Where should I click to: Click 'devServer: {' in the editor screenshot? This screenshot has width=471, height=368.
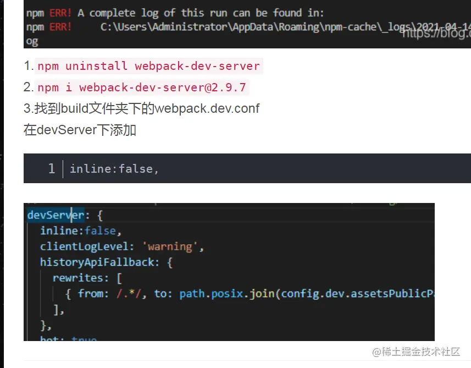click(65, 215)
